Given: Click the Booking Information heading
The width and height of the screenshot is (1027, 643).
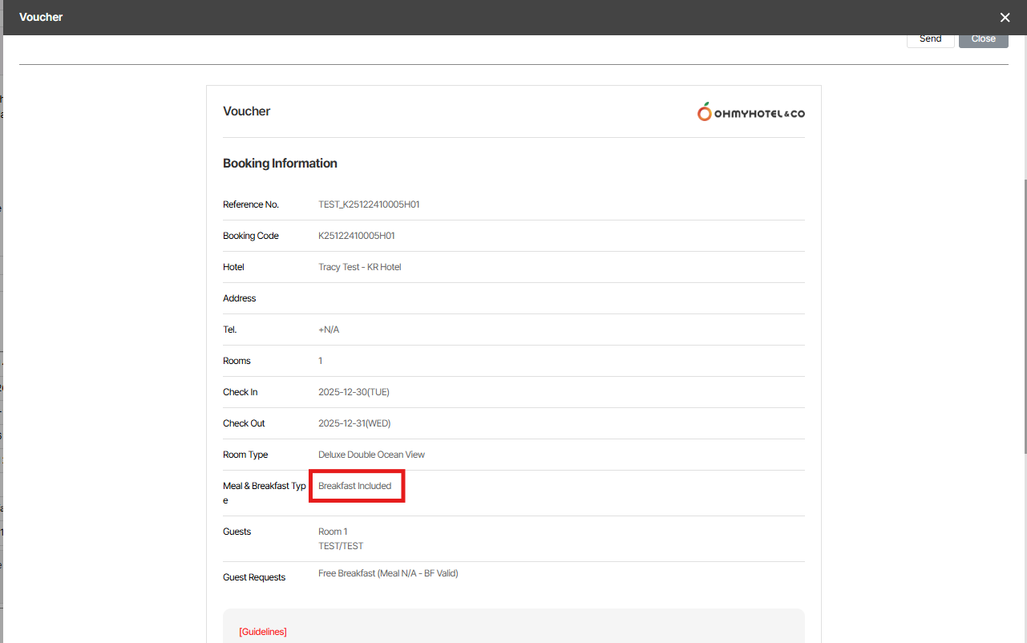Looking at the screenshot, I should [x=280, y=164].
